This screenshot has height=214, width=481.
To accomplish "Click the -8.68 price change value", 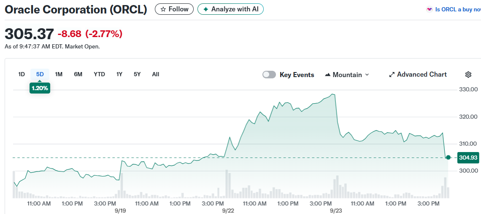I will click(70, 34).
